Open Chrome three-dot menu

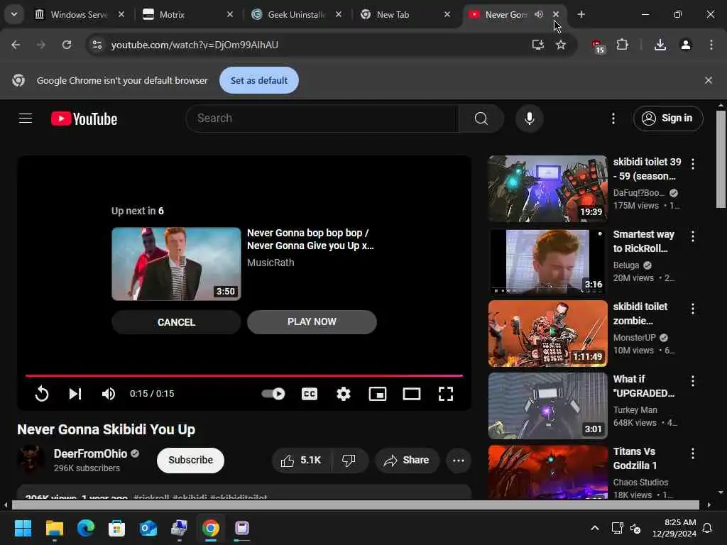pyautogui.click(x=711, y=45)
